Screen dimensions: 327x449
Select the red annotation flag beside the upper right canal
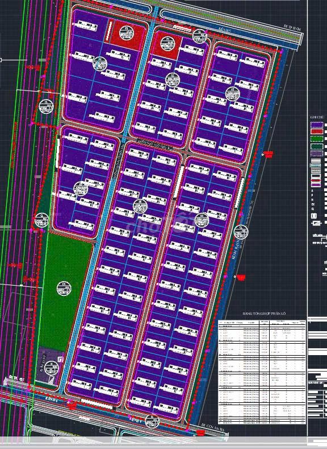[268, 154]
